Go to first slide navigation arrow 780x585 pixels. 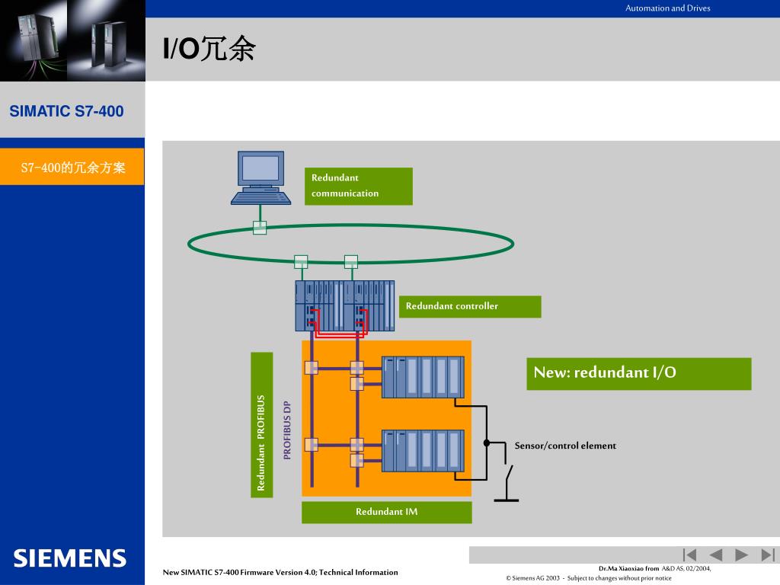tap(689, 555)
